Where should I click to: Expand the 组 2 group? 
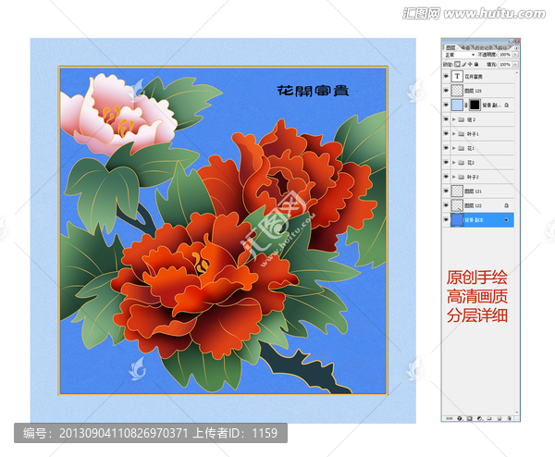(x=454, y=119)
